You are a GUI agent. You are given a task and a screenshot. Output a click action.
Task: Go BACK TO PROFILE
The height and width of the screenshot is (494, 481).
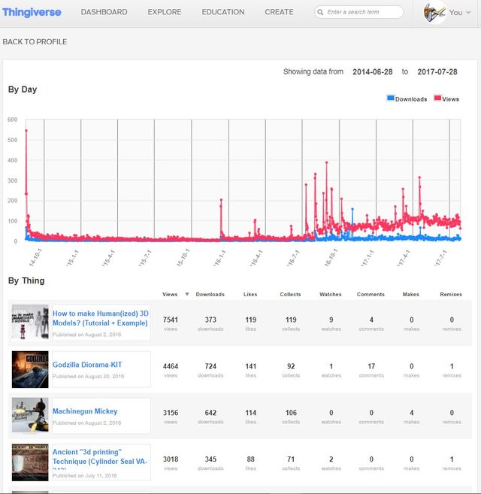[35, 41]
